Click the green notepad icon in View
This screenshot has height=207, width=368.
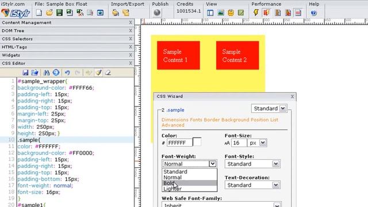point(241,13)
